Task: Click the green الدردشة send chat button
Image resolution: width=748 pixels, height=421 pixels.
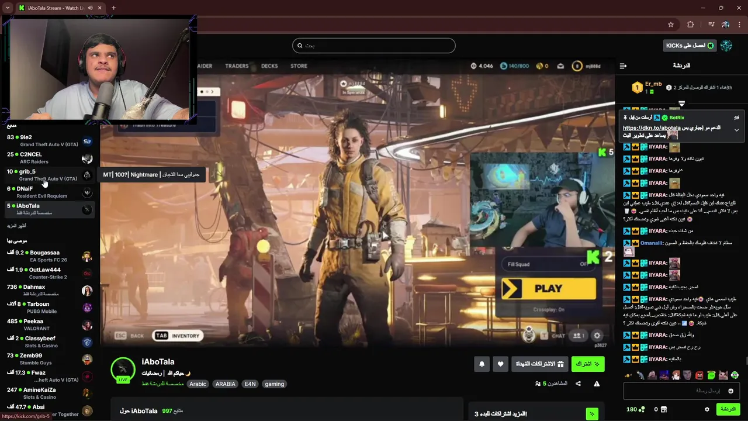Action: (x=728, y=409)
